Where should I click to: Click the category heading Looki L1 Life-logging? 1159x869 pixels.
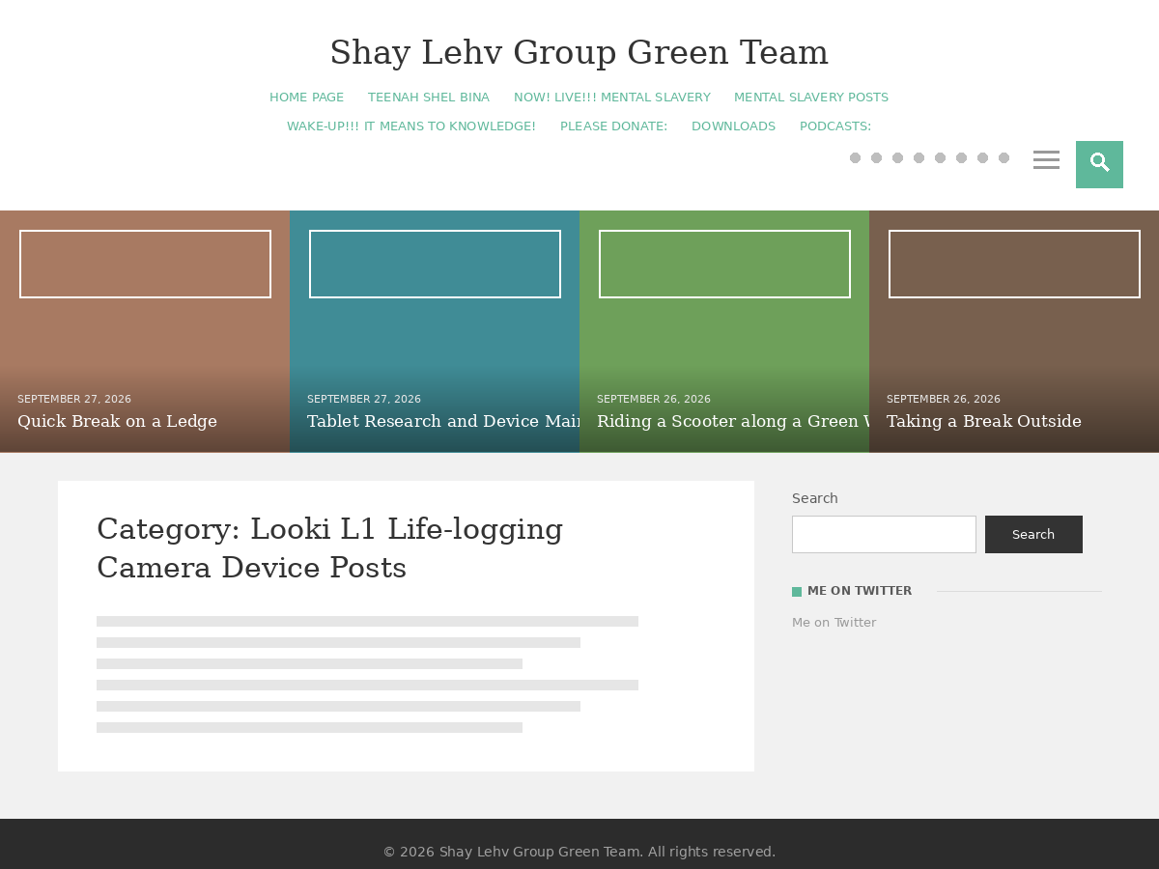pos(329,548)
